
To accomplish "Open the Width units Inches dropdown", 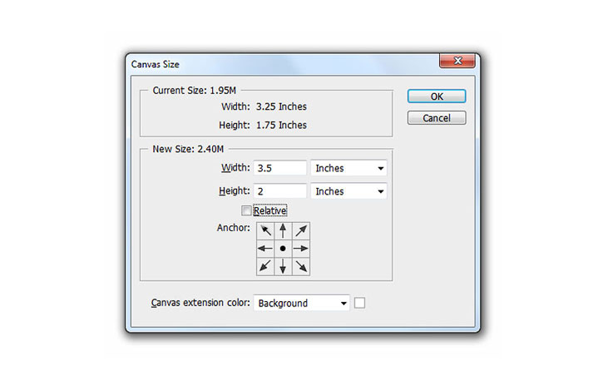I will pos(348,168).
